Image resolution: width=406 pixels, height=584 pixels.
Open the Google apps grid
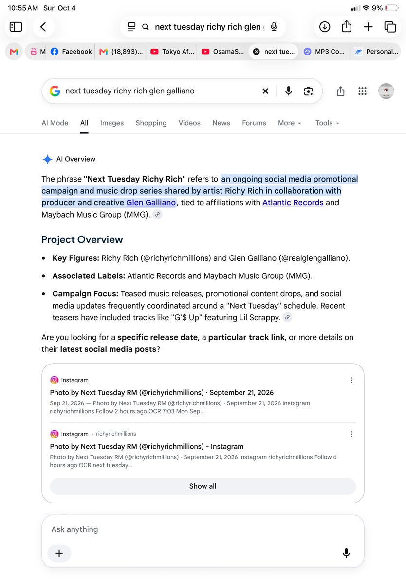pos(362,91)
